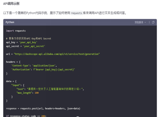The image size is (161, 117).
Task: Click the response.status_code condition line
Action: (x=26, y=116)
